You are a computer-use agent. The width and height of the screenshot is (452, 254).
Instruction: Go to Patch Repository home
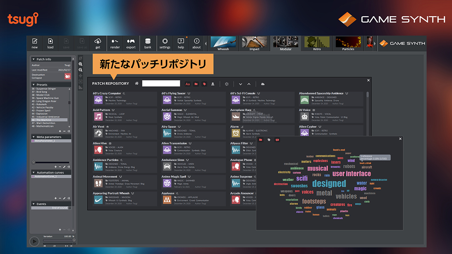point(137,84)
